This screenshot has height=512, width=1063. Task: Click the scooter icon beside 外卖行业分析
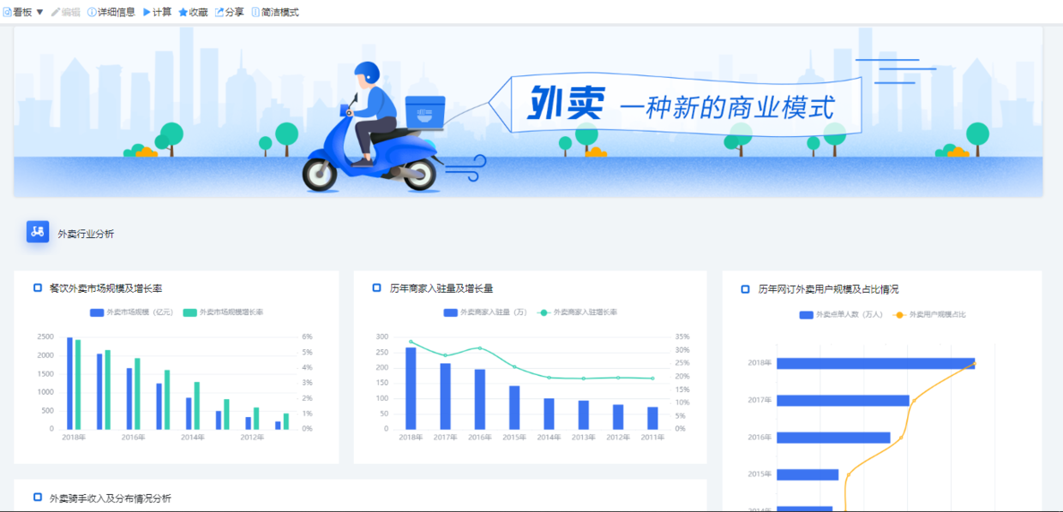click(x=38, y=231)
